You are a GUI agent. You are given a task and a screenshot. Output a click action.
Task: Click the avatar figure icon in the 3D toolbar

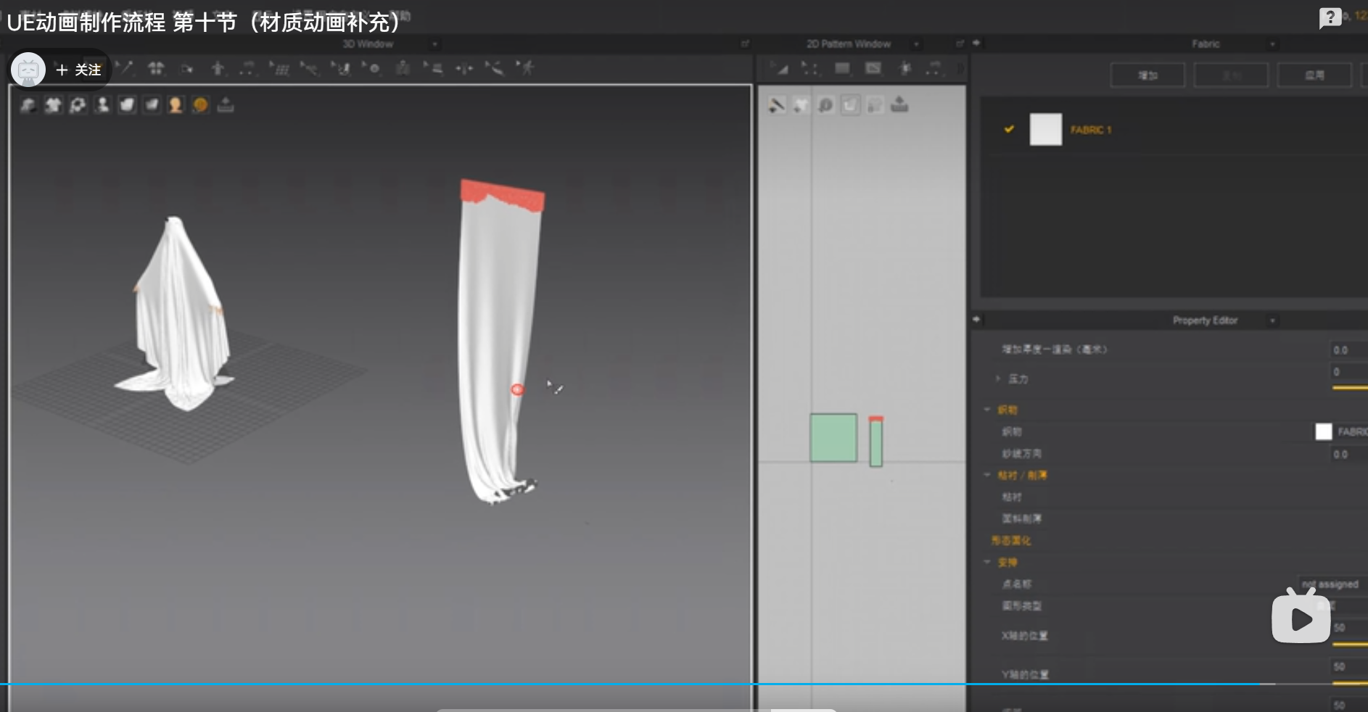(x=403, y=68)
